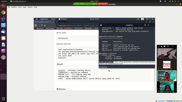Open the Kali Places menu
The height and width of the screenshot is (102, 182).
coord(53,19)
